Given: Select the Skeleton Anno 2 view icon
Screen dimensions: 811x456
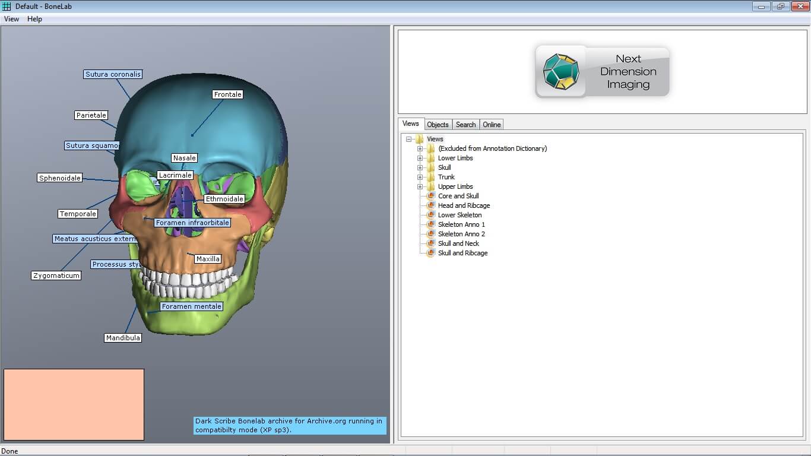Looking at the screenshot, I should point(430,234).
